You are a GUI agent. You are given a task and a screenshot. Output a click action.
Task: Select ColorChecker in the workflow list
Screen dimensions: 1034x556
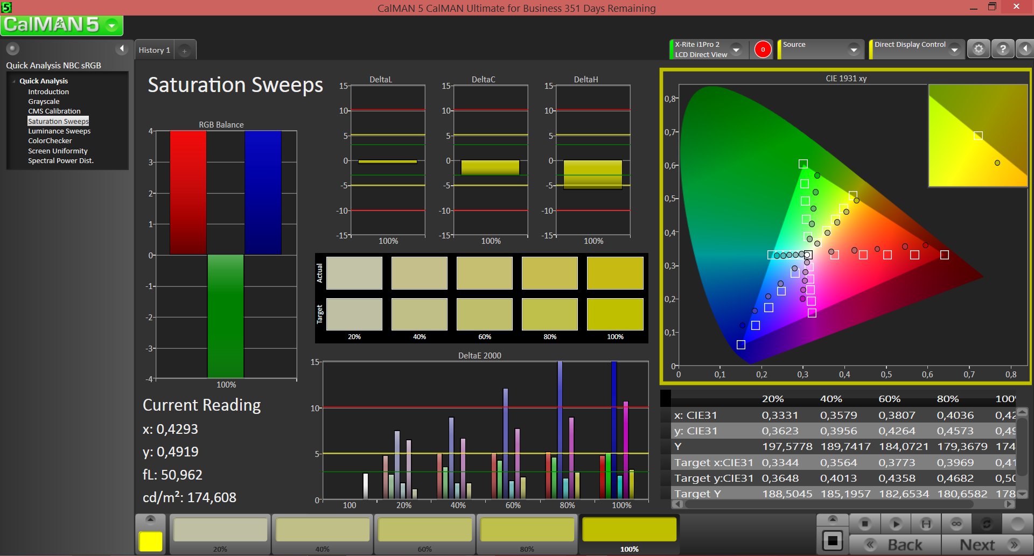pyautogui.click(x=50, y=141)
